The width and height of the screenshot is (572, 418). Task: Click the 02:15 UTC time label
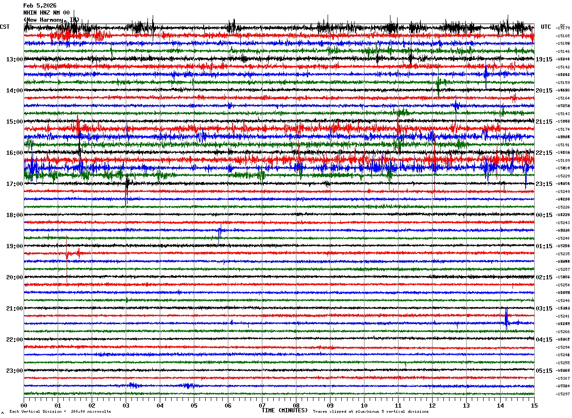(x=544, y=277)
